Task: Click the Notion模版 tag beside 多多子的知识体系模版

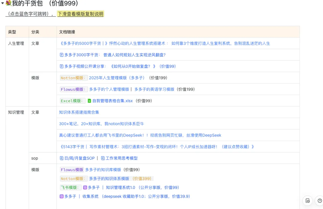Action: click(74, 178)
